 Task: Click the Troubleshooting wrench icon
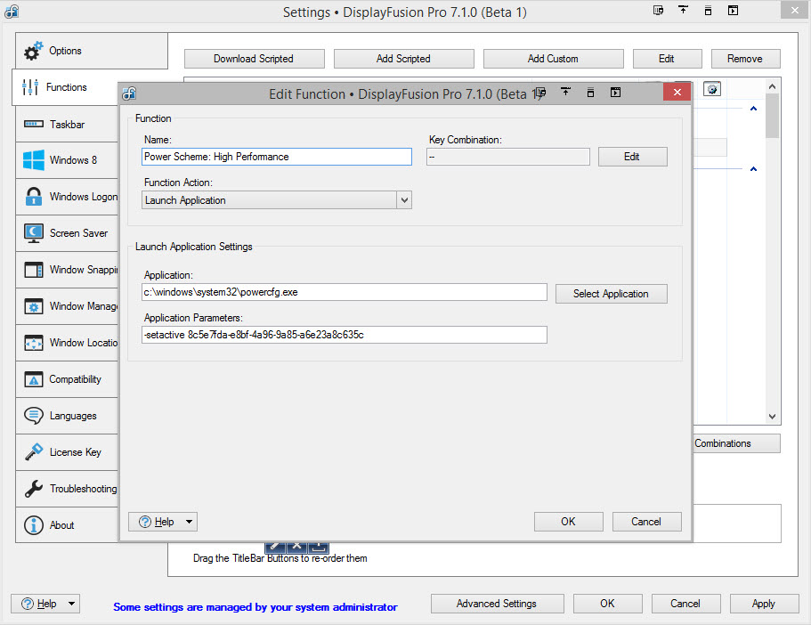[x=34, y=489]
